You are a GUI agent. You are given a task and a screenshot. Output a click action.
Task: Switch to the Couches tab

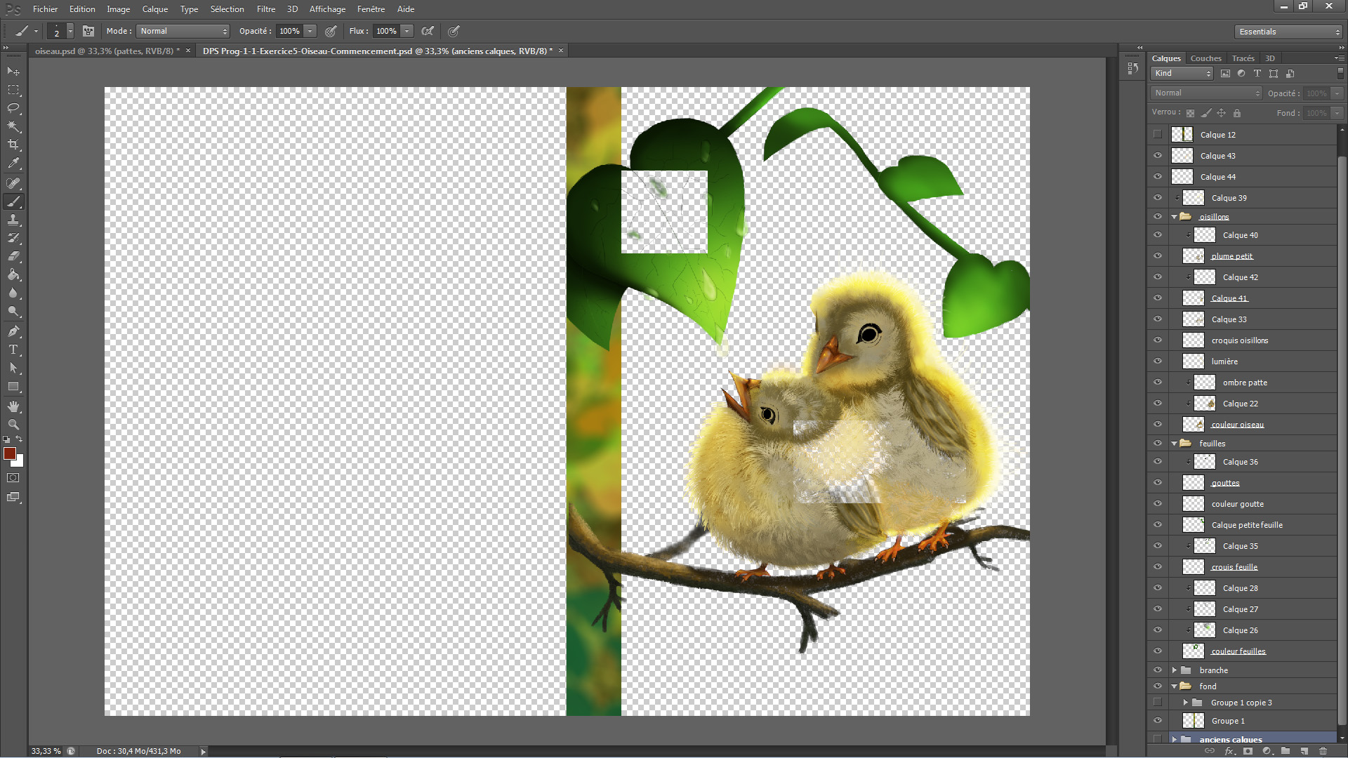click(1205, 58)
